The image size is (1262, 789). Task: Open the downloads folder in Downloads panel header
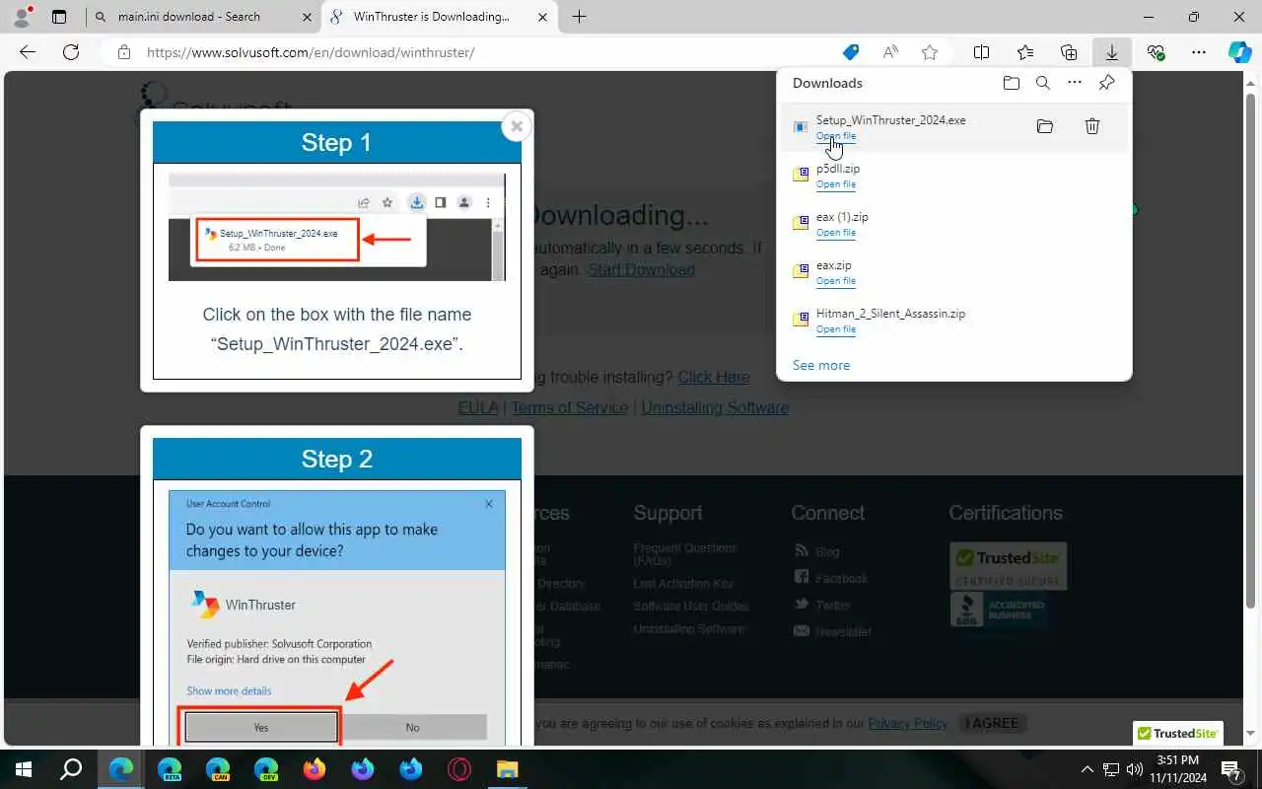[1011, 83]
